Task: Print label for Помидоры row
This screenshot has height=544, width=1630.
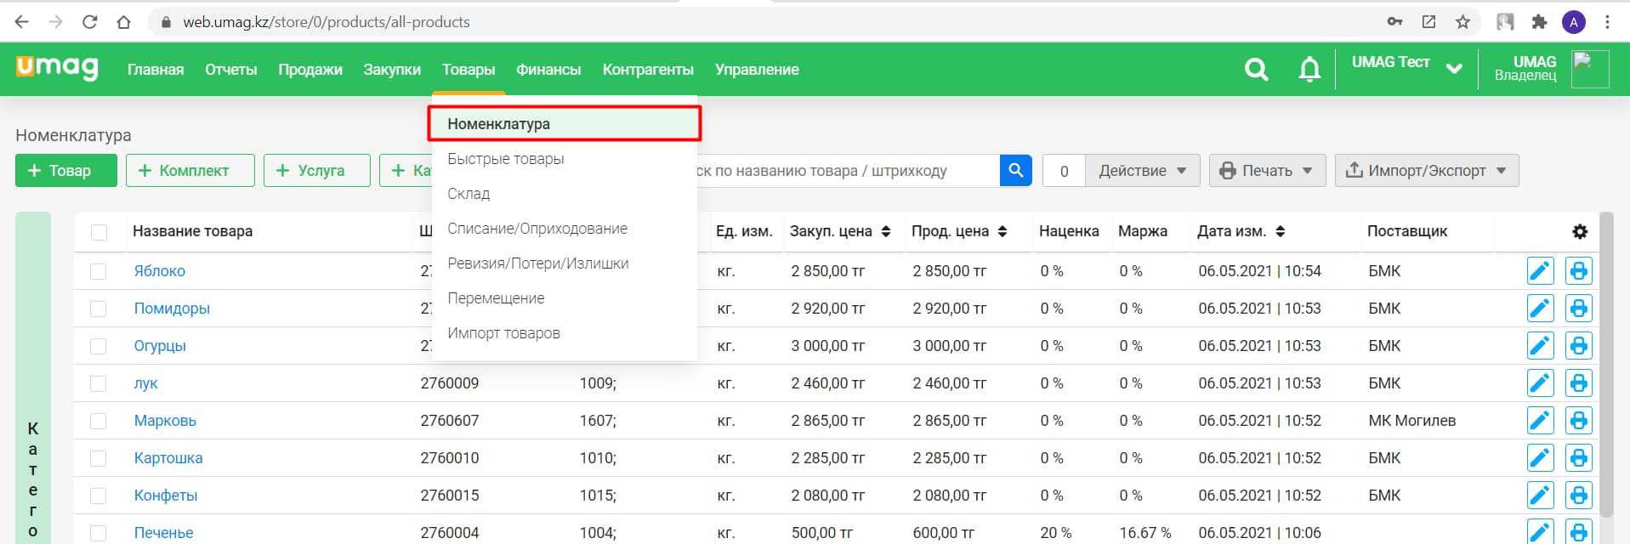Action: point(1578,309)
